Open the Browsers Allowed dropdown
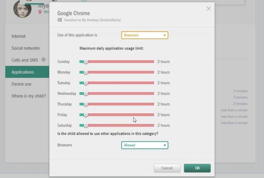 [144, 145]
